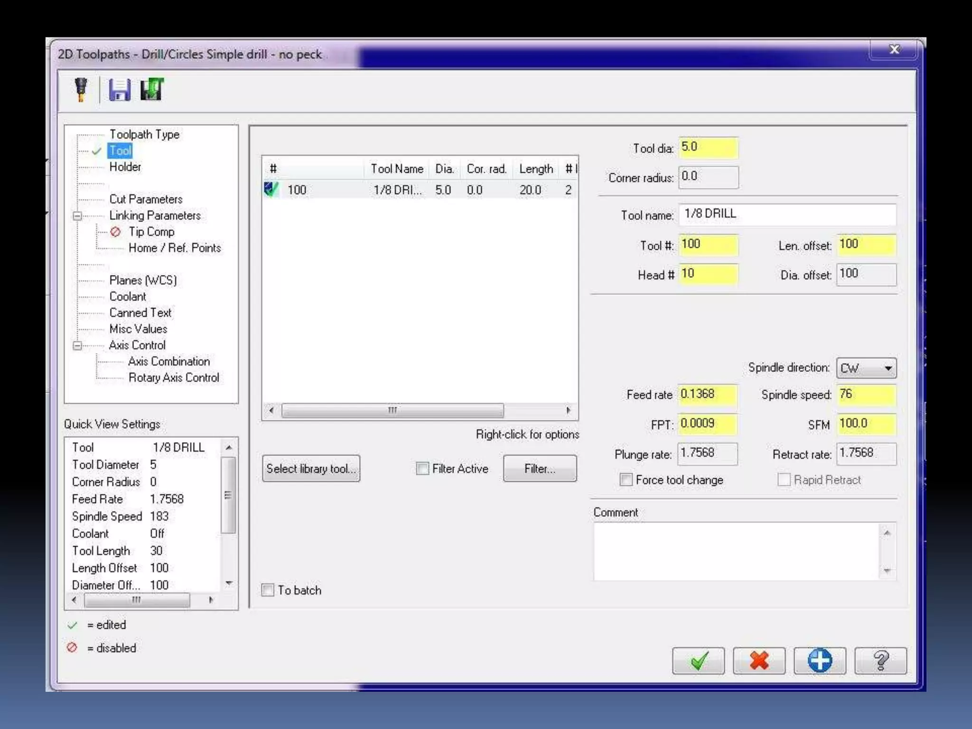Check the Force tool change option
972x729 pixels.
click(626, 480)
